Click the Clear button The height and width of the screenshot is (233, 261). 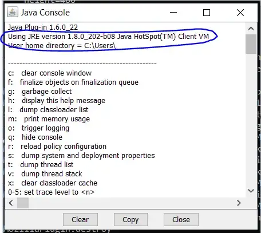pos(80,219)
